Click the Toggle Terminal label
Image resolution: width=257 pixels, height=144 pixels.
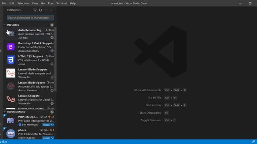(x=151, y=120)
